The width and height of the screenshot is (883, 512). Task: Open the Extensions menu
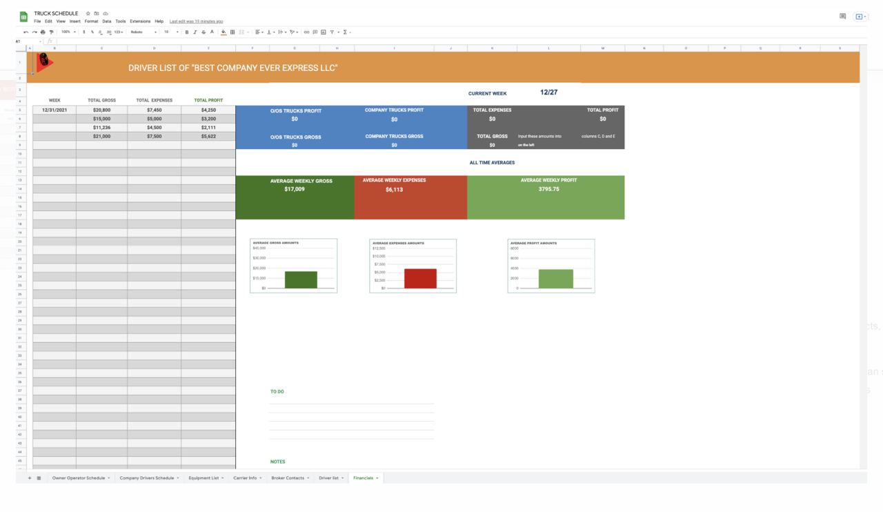coord(140,21)
